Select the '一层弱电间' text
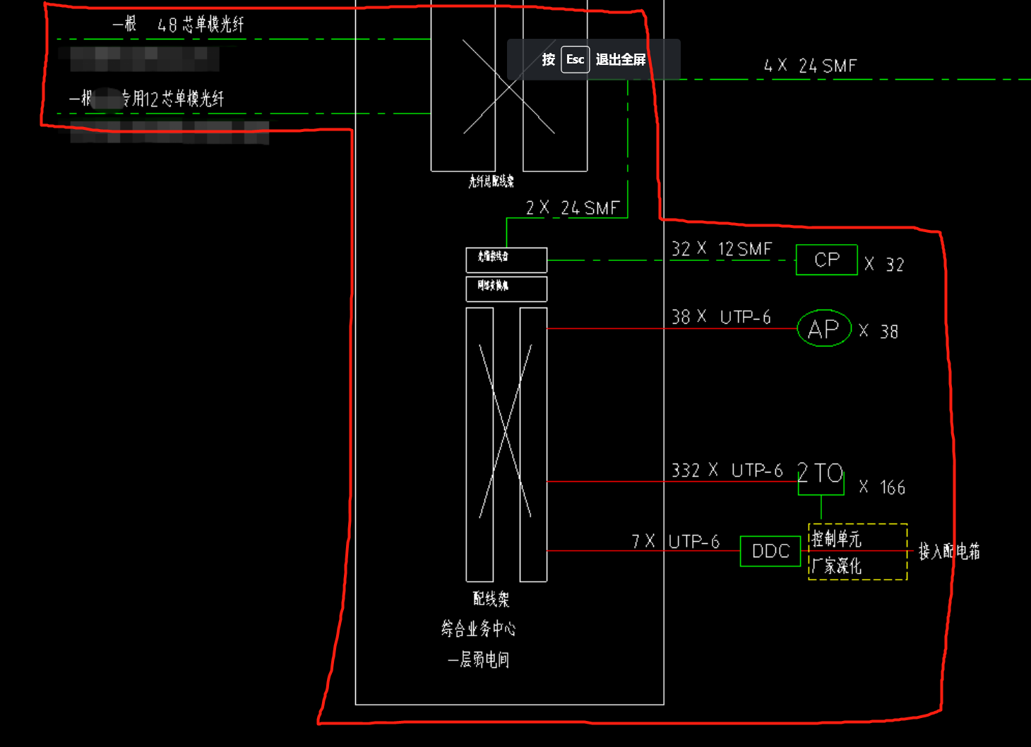The height and width of the screenshot is (747, 1031). pos(479,660)
